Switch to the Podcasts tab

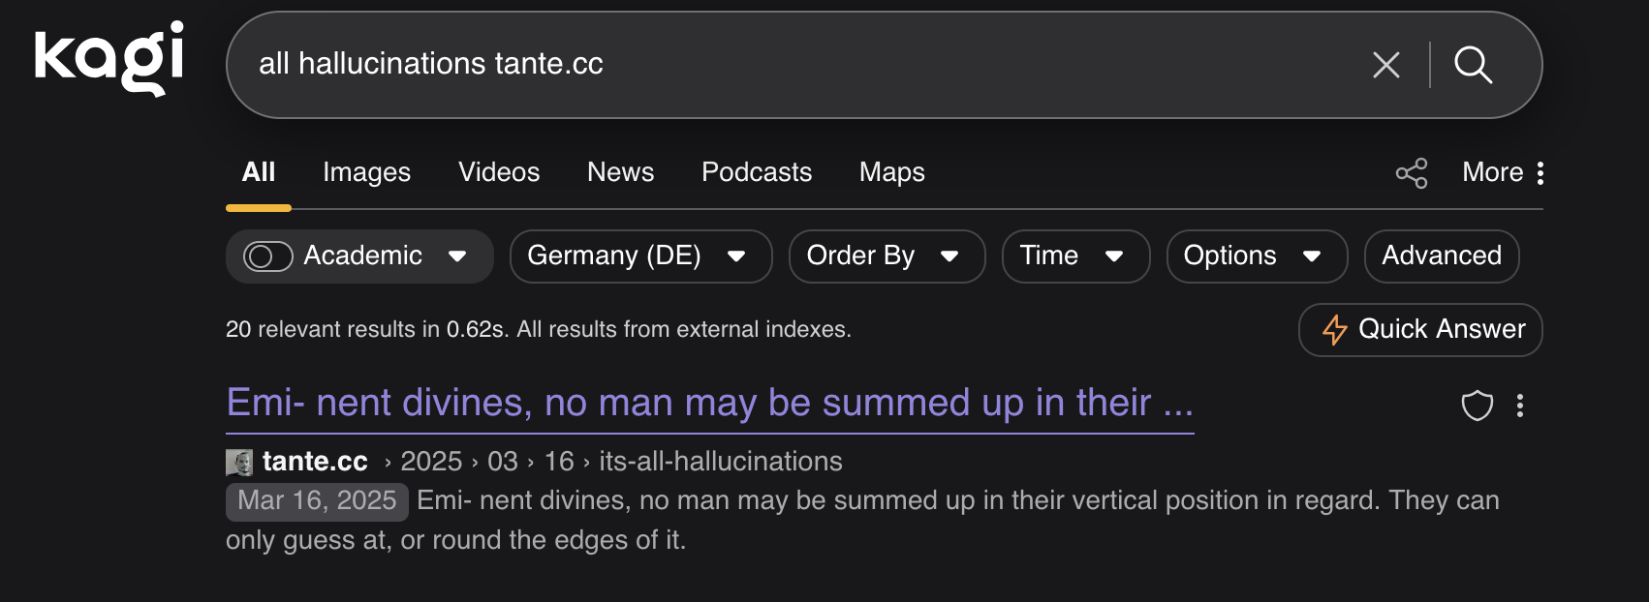coord(756,172)
